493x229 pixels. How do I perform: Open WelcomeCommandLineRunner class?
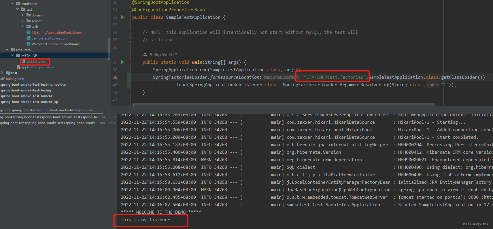click(x=56, y=44)
